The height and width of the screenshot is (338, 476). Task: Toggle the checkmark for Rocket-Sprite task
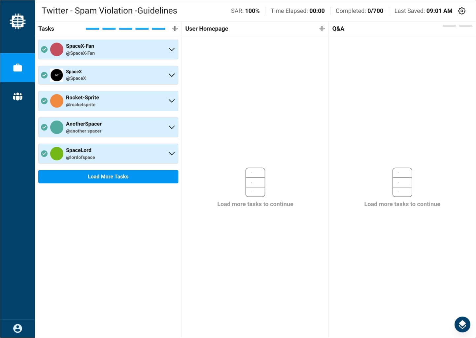[x=44, y=101]
